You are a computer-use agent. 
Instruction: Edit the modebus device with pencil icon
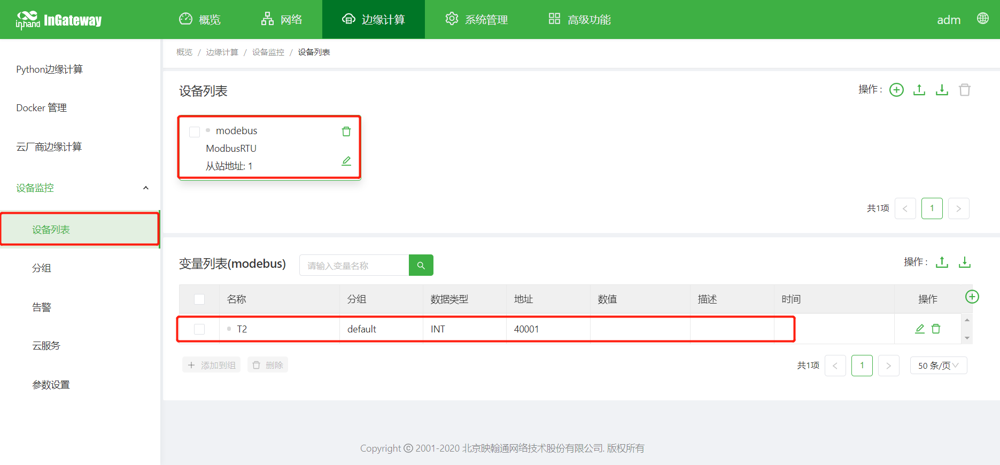(x=346, y=161)
